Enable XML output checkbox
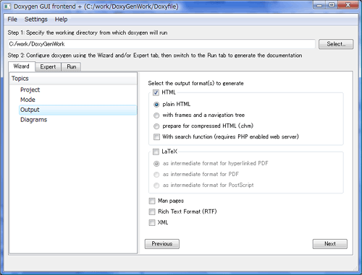The image size is (362, 275). tap(152, 222)
